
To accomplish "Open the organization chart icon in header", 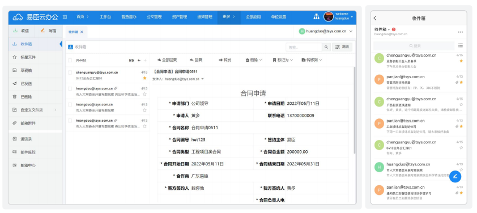I will click(x=316, y=17).
